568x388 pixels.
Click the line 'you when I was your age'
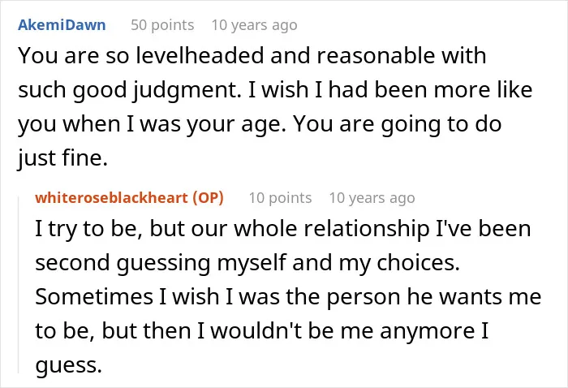260,124
